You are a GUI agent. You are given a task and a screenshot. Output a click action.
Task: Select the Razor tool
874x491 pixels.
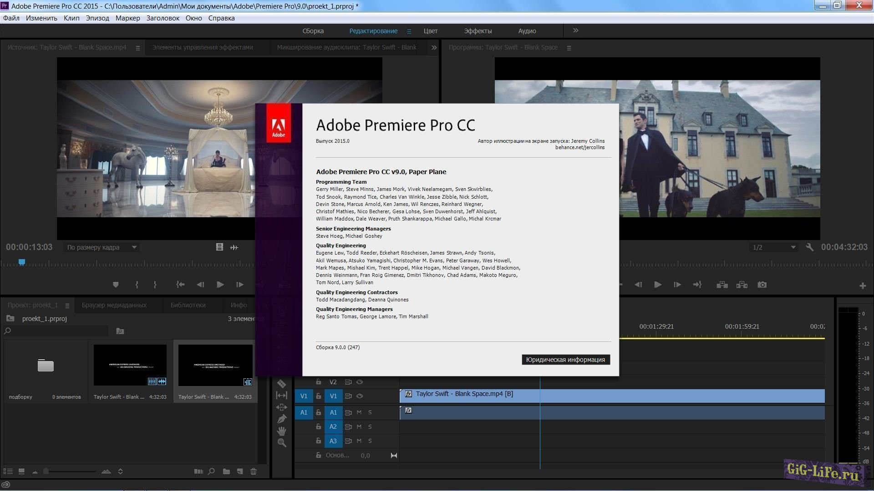tap(281, 384)
